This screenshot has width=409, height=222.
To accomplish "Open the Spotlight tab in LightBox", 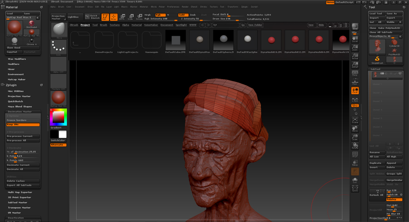I will coord(181,25).
